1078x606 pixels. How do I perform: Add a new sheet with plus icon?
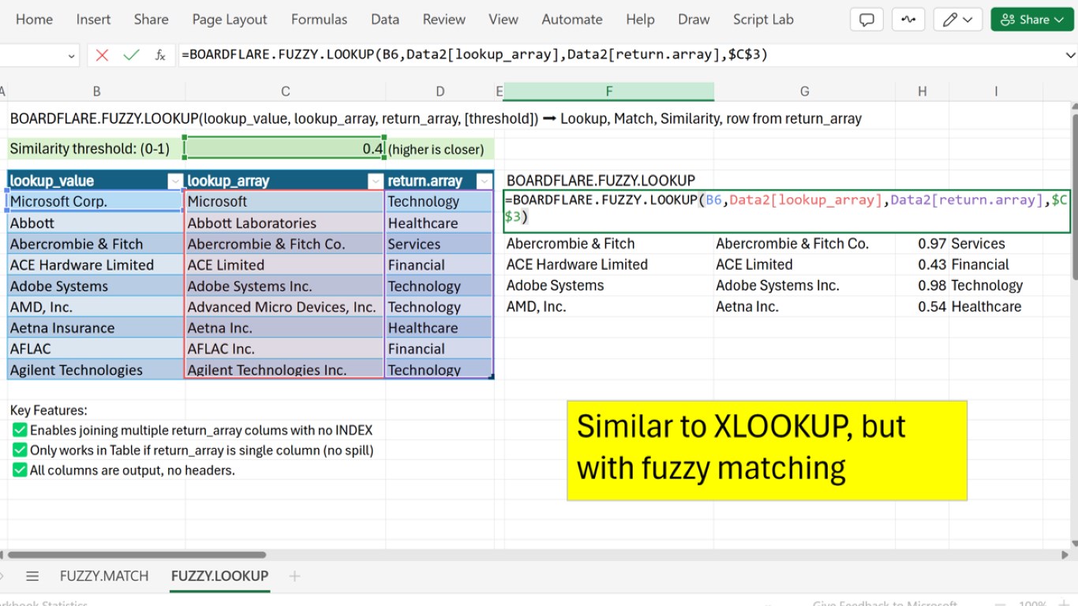(294, 576)
